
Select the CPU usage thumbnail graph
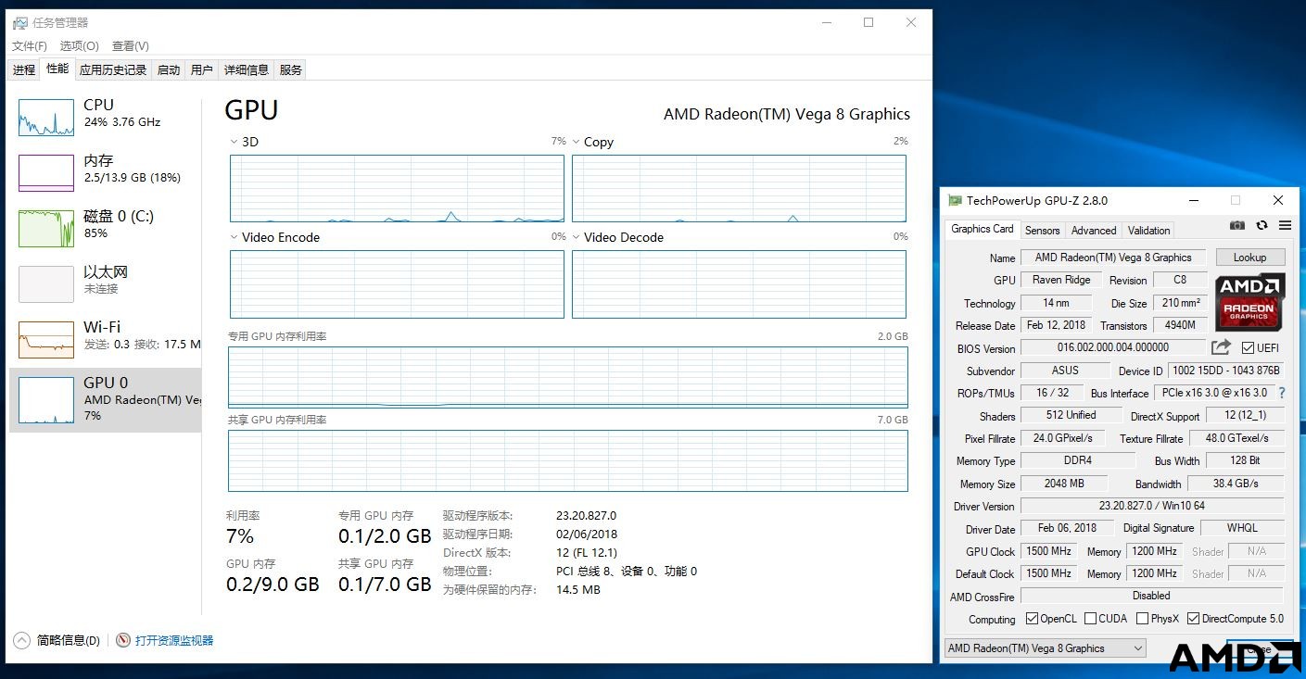click(46, 118)
